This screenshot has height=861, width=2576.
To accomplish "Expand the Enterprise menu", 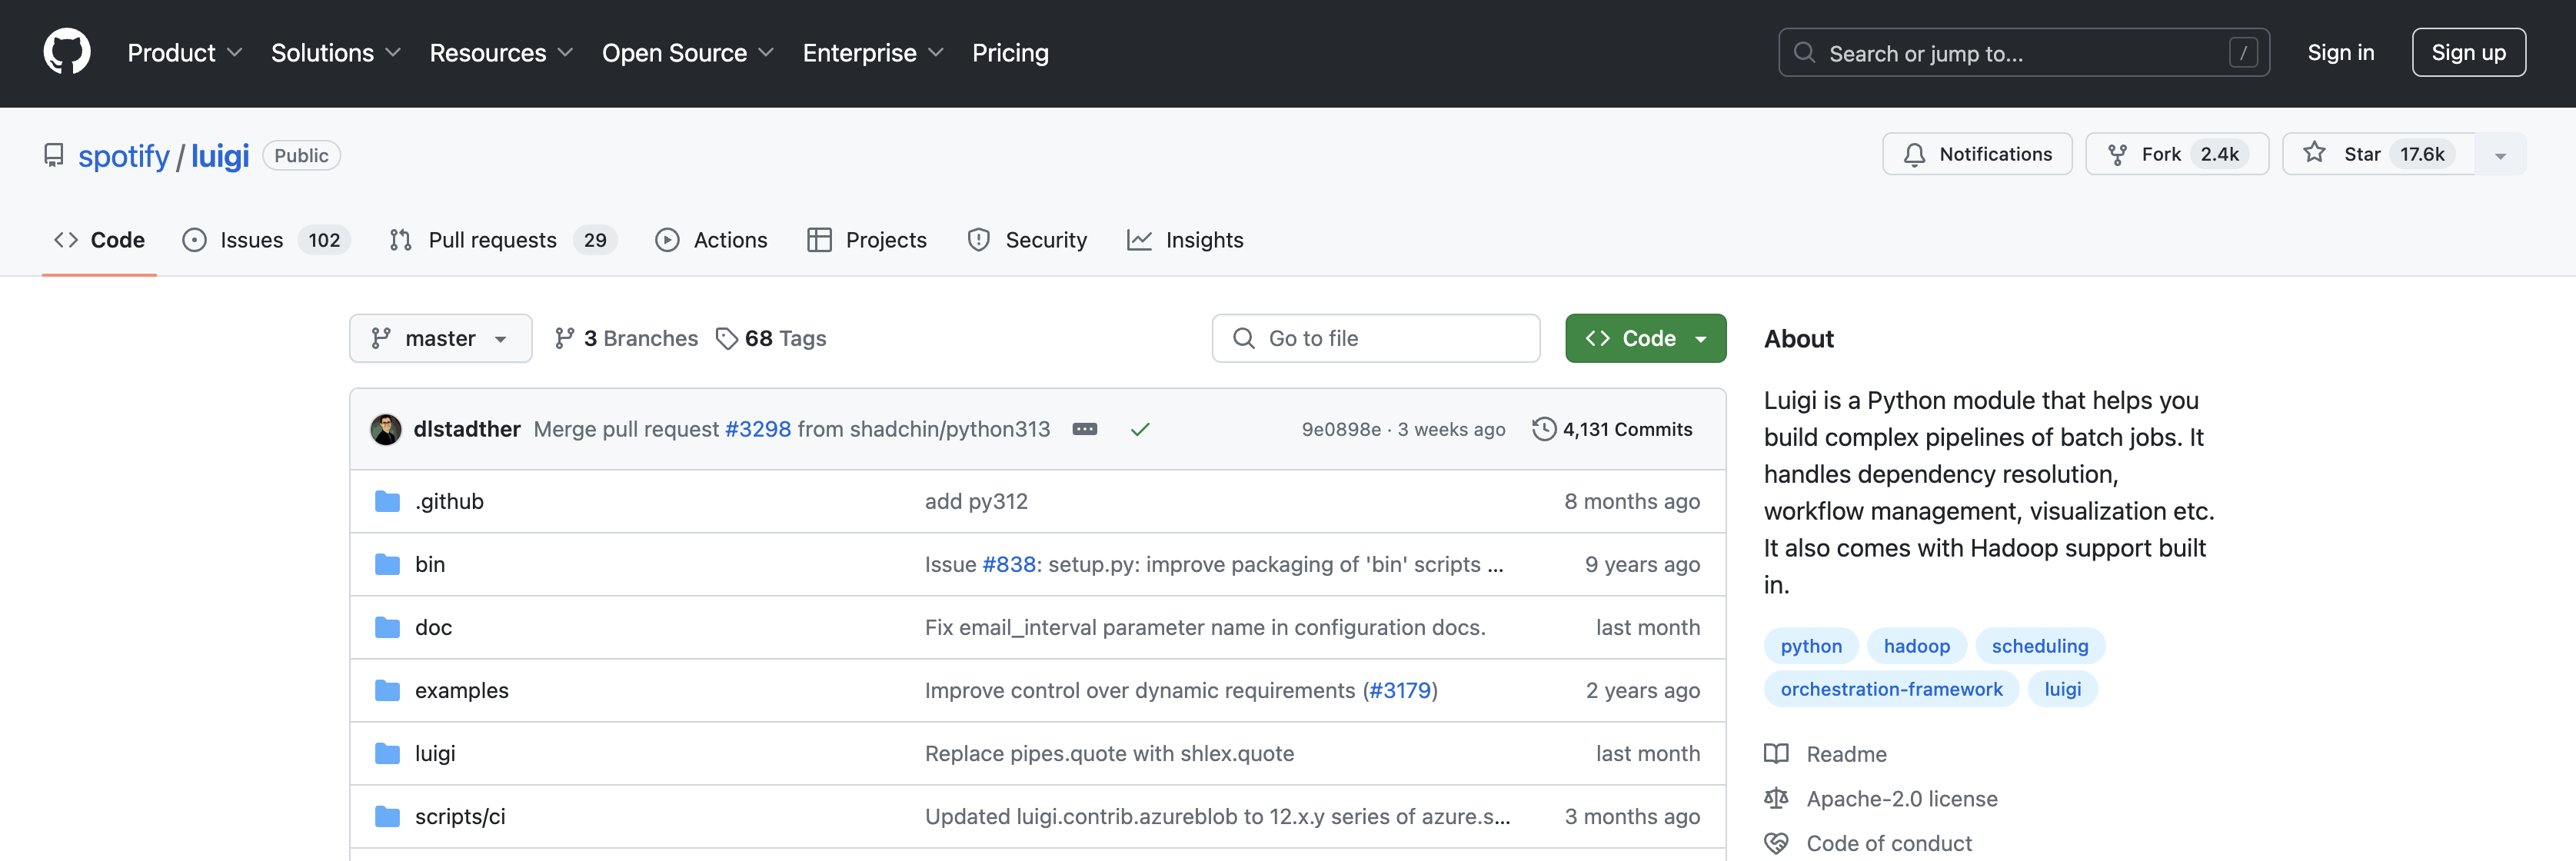I will pyautogui.click(x=873, y=53).
